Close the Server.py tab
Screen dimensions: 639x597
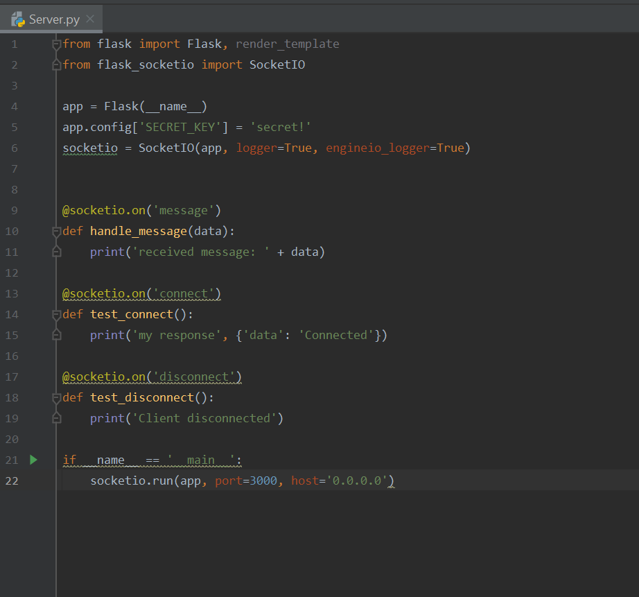(x=91, y=19)
